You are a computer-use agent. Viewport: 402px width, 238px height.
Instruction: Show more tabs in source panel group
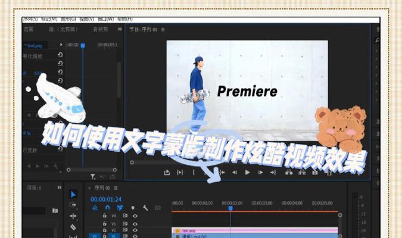point(120,29)
